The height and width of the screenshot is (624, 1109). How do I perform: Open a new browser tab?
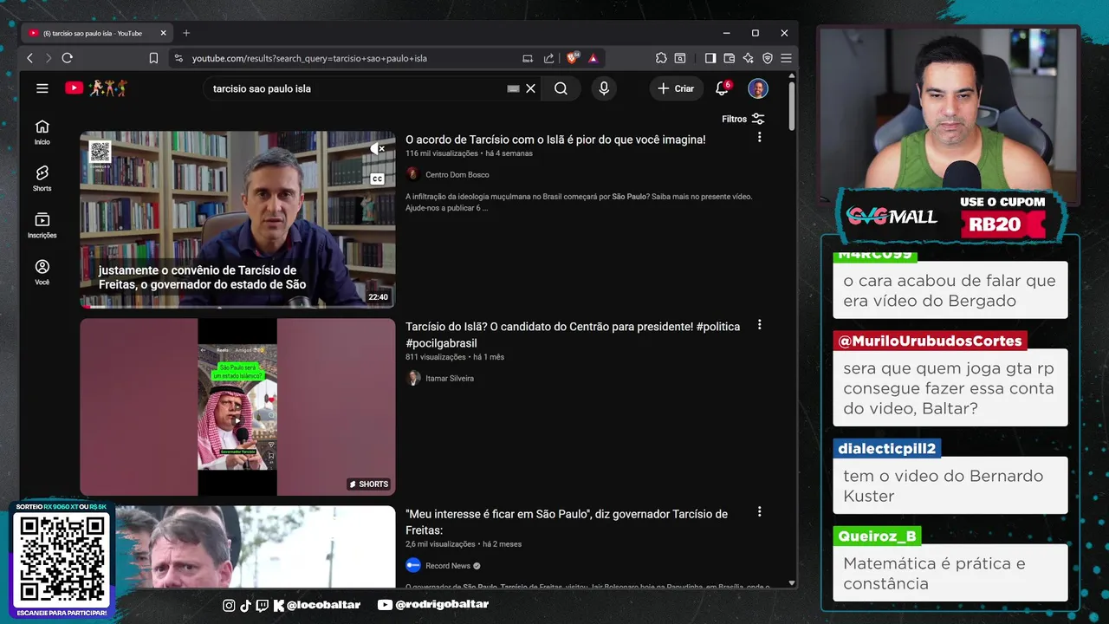[186, 33]
